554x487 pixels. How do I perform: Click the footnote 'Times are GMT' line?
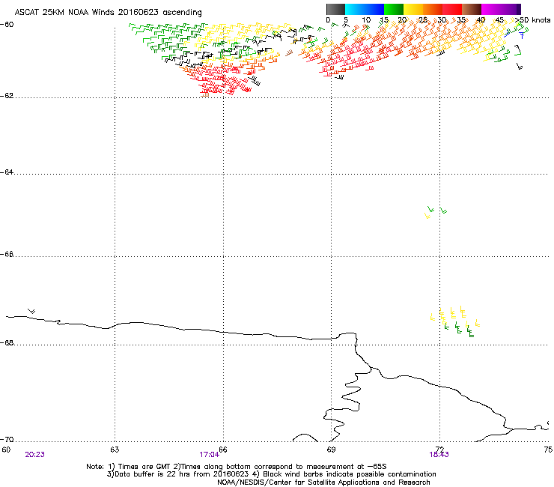click(237, 467)
